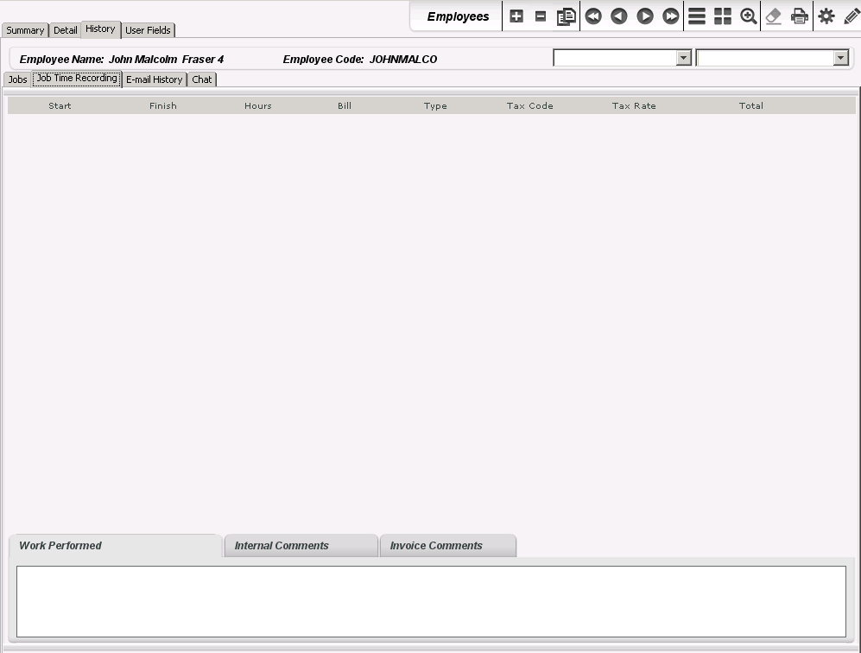
Task: Expand the rightmost dropdown in header
Action: [840, 58]
